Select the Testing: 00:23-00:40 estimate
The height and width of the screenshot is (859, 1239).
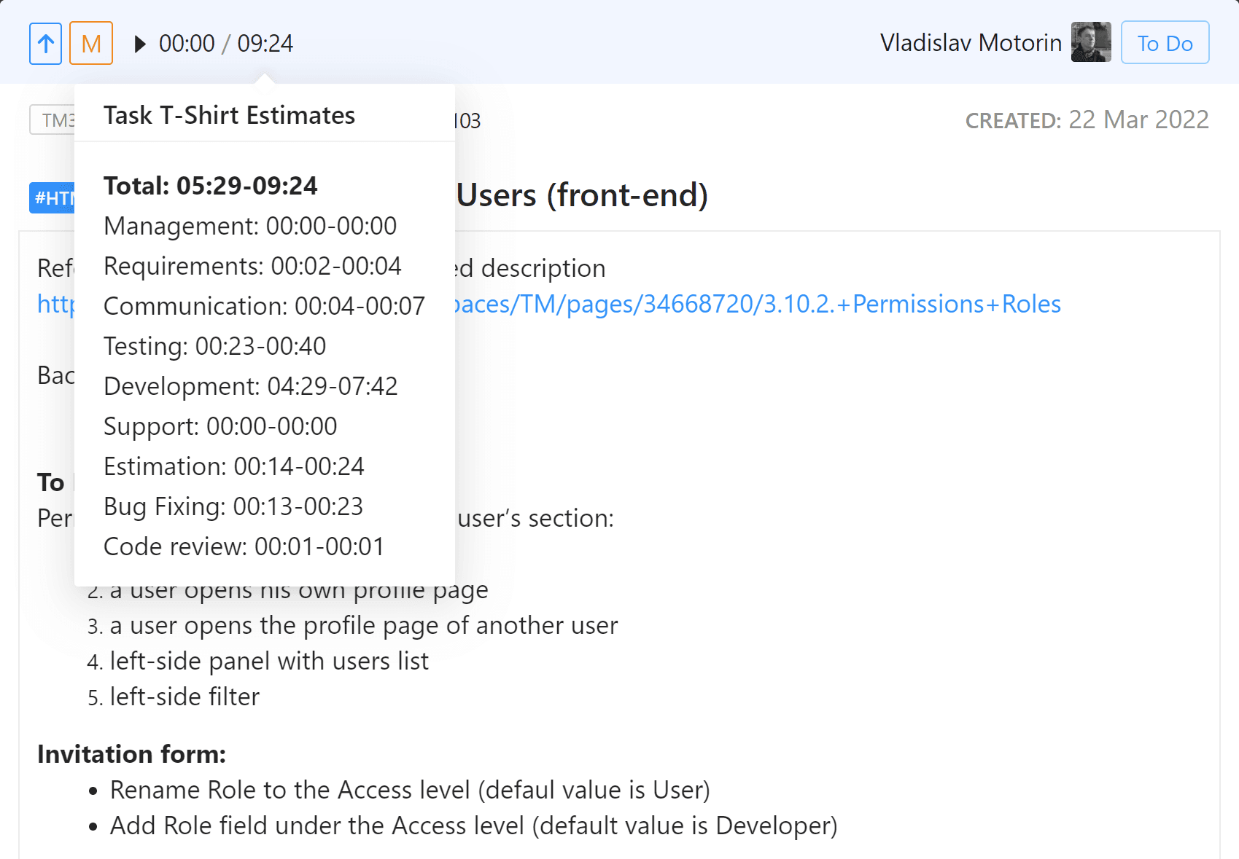pyautogui.click(x=215, y=346)
